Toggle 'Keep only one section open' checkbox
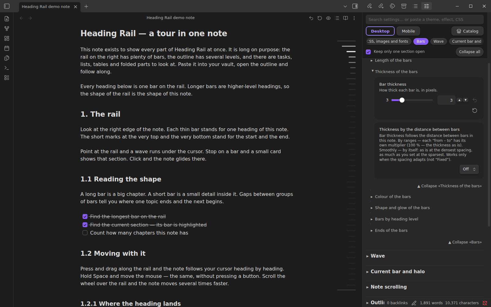Image resolution: width=491 pixels, height=307 pixels. coord(368,52)
